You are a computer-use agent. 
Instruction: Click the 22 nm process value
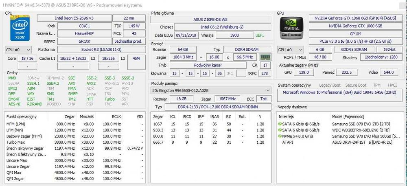(x=129, y=18)
